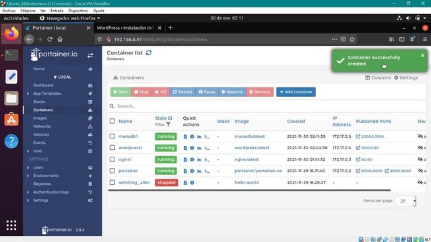Toggle ownership eye icon for nginx1
Screen dimensions: 431x242
click(420, 159)
